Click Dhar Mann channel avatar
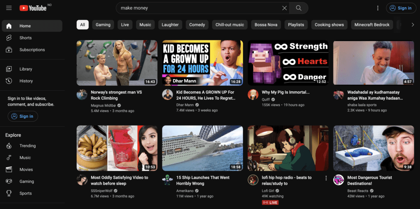 [x=167, y=94]
